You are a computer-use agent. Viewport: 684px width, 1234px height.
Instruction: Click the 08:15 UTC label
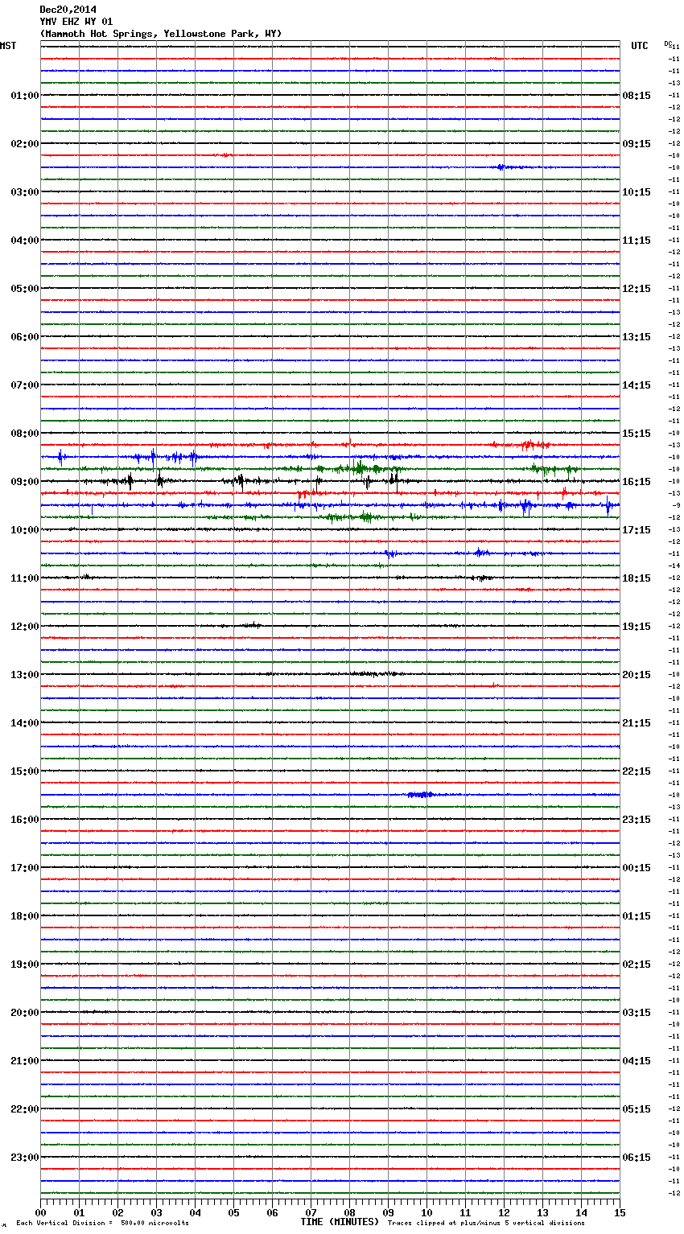click(x=637, y=96)
